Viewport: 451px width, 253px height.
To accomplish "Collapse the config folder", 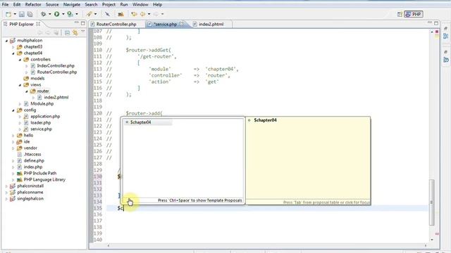I will tap(13, 110).
